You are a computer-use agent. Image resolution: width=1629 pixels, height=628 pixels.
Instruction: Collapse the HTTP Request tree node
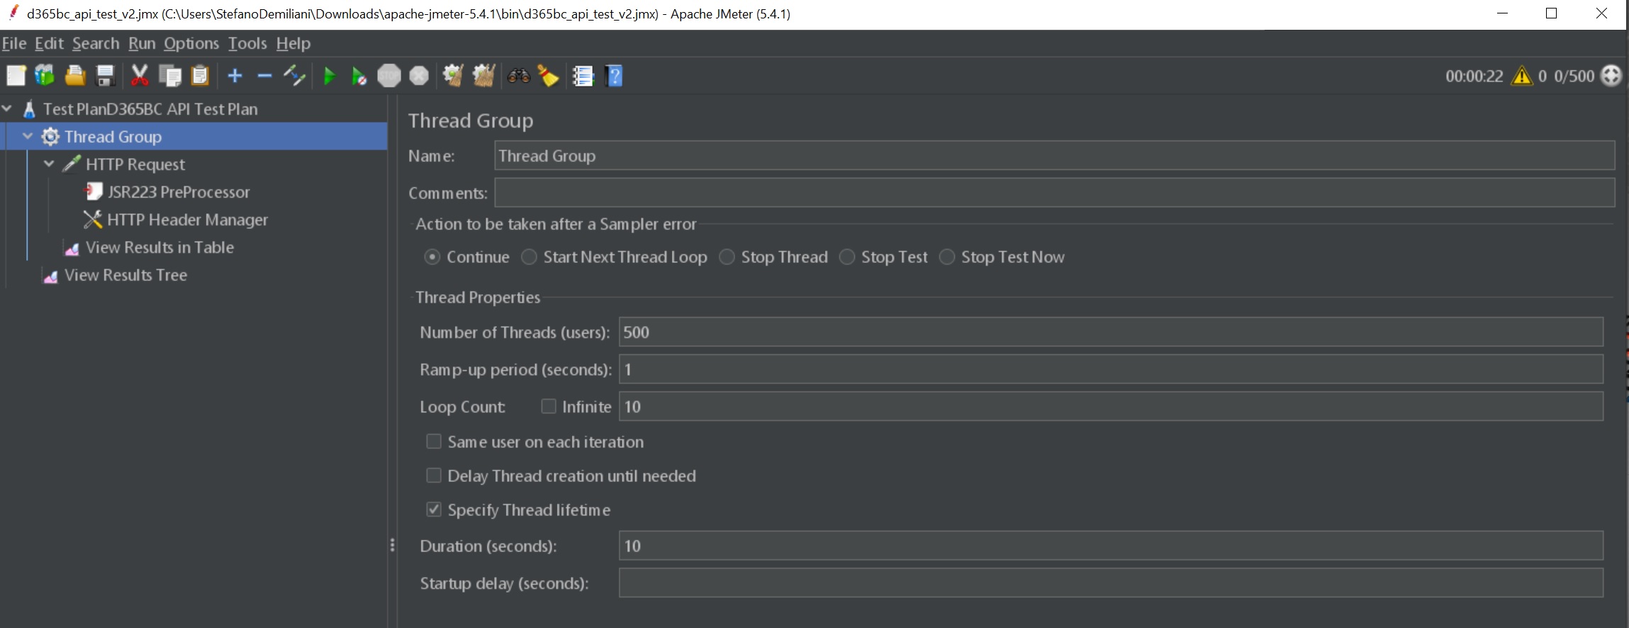tap(49, 164)
